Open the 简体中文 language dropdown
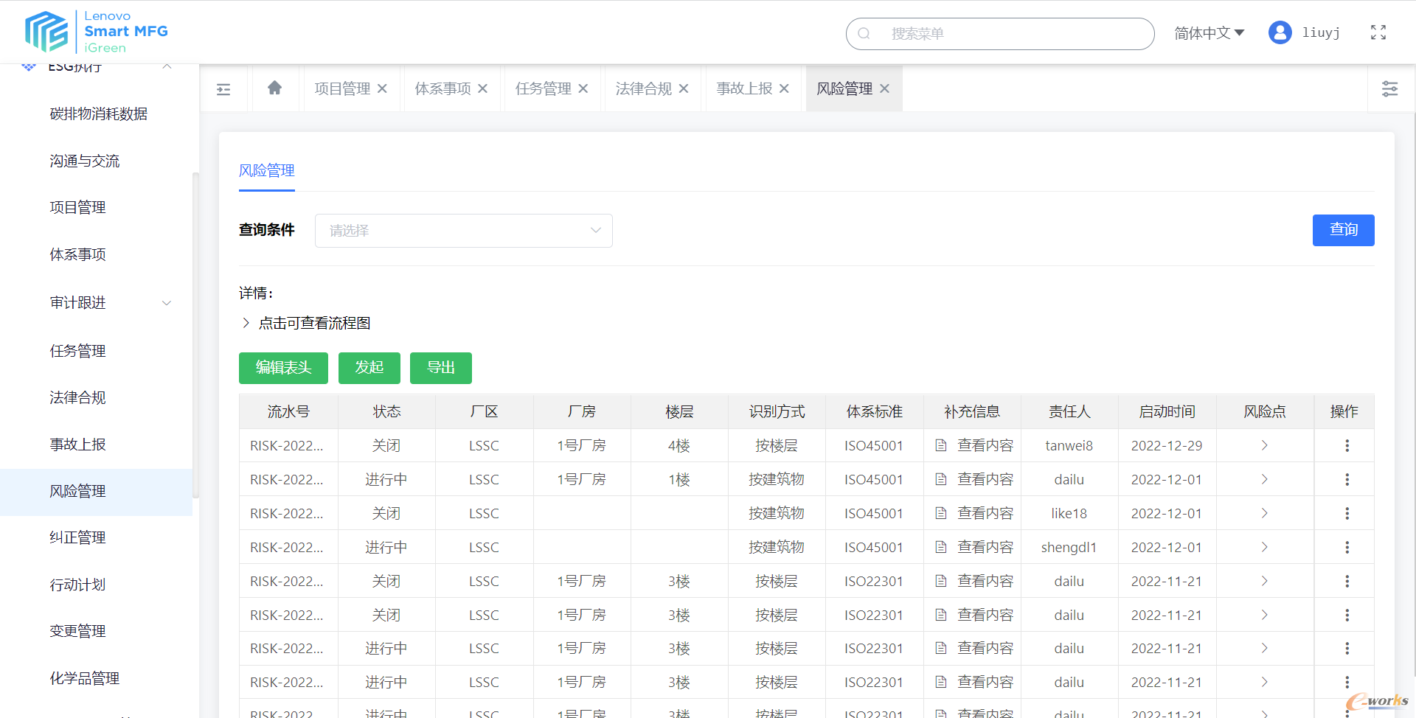 [1209, 33]
